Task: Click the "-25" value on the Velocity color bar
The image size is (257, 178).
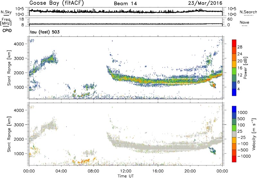Action: [242, 138]
